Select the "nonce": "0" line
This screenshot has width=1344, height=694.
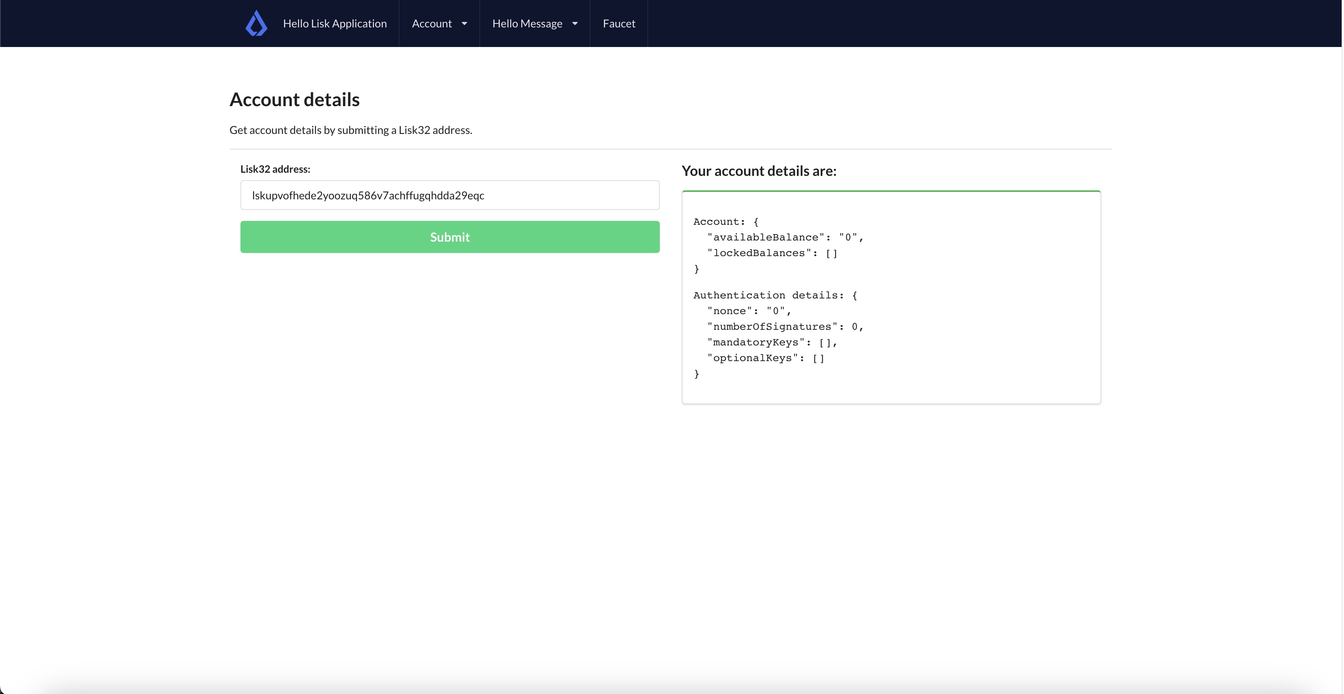coord(749,311)
